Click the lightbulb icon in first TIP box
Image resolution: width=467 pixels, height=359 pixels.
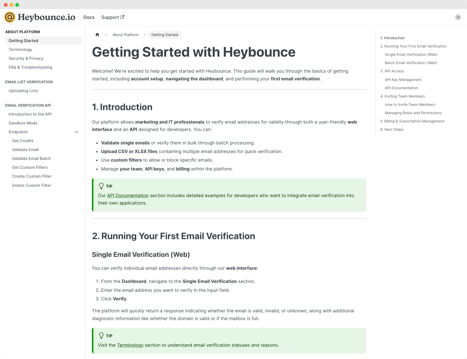point(101,186)
